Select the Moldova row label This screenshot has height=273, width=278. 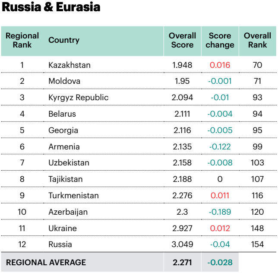click(x=64, y=81)
